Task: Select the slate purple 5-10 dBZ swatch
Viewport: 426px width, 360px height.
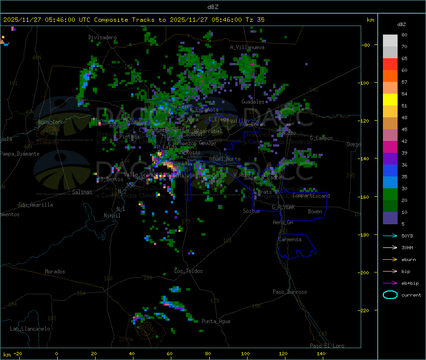Action: (390, 218)
